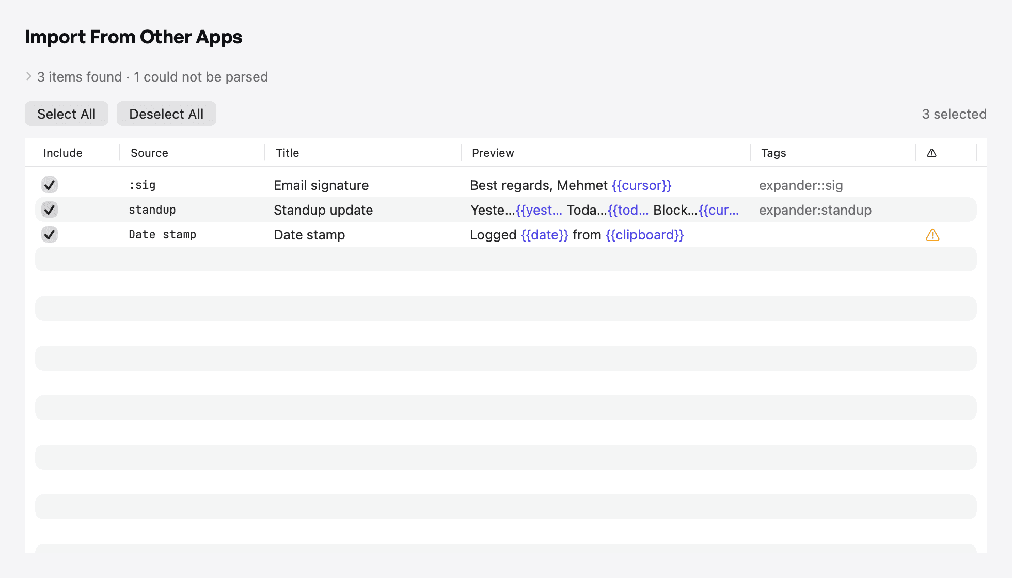
Task: Click the Preview column header
Action: (x=493, y=153)
